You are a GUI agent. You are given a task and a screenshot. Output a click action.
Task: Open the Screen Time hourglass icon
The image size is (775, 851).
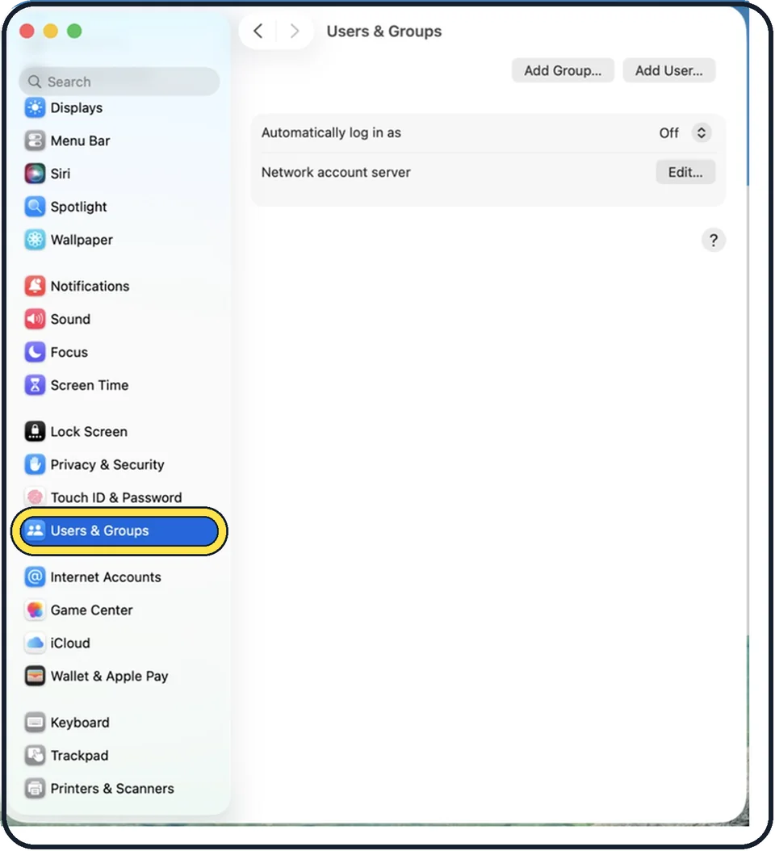(36, 385)
